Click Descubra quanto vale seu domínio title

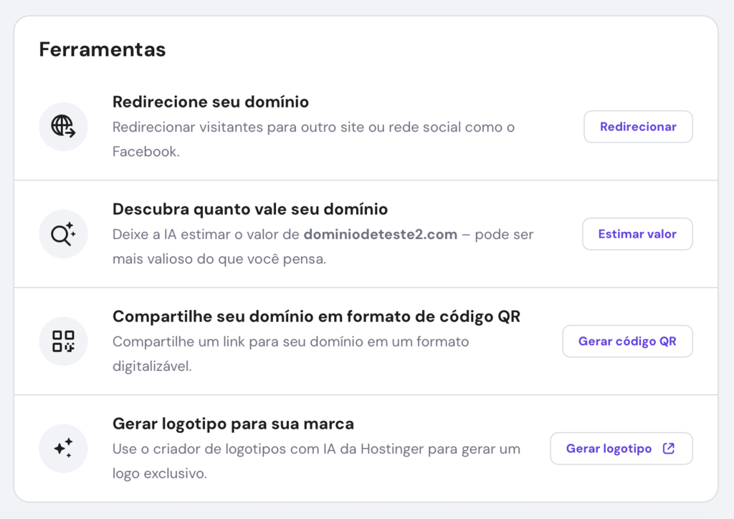coord(250,209)
